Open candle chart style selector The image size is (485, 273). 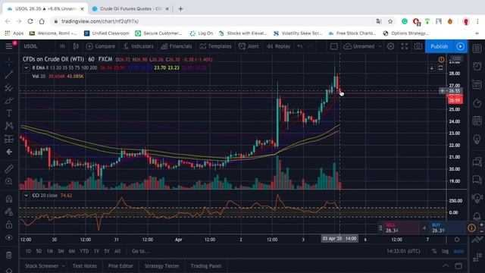pos(76,46)
